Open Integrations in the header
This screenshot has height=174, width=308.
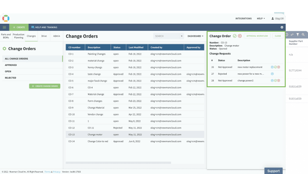243,18
